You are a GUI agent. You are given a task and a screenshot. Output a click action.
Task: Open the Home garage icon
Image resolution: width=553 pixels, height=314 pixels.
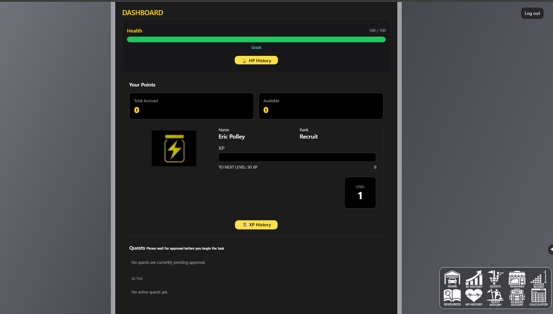452,279
